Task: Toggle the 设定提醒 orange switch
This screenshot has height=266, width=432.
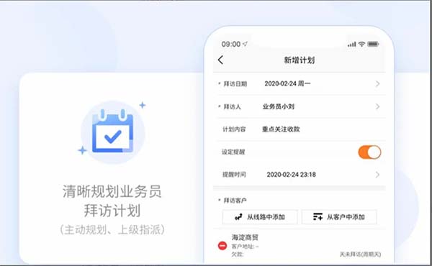Action: [x=369, y=152]
